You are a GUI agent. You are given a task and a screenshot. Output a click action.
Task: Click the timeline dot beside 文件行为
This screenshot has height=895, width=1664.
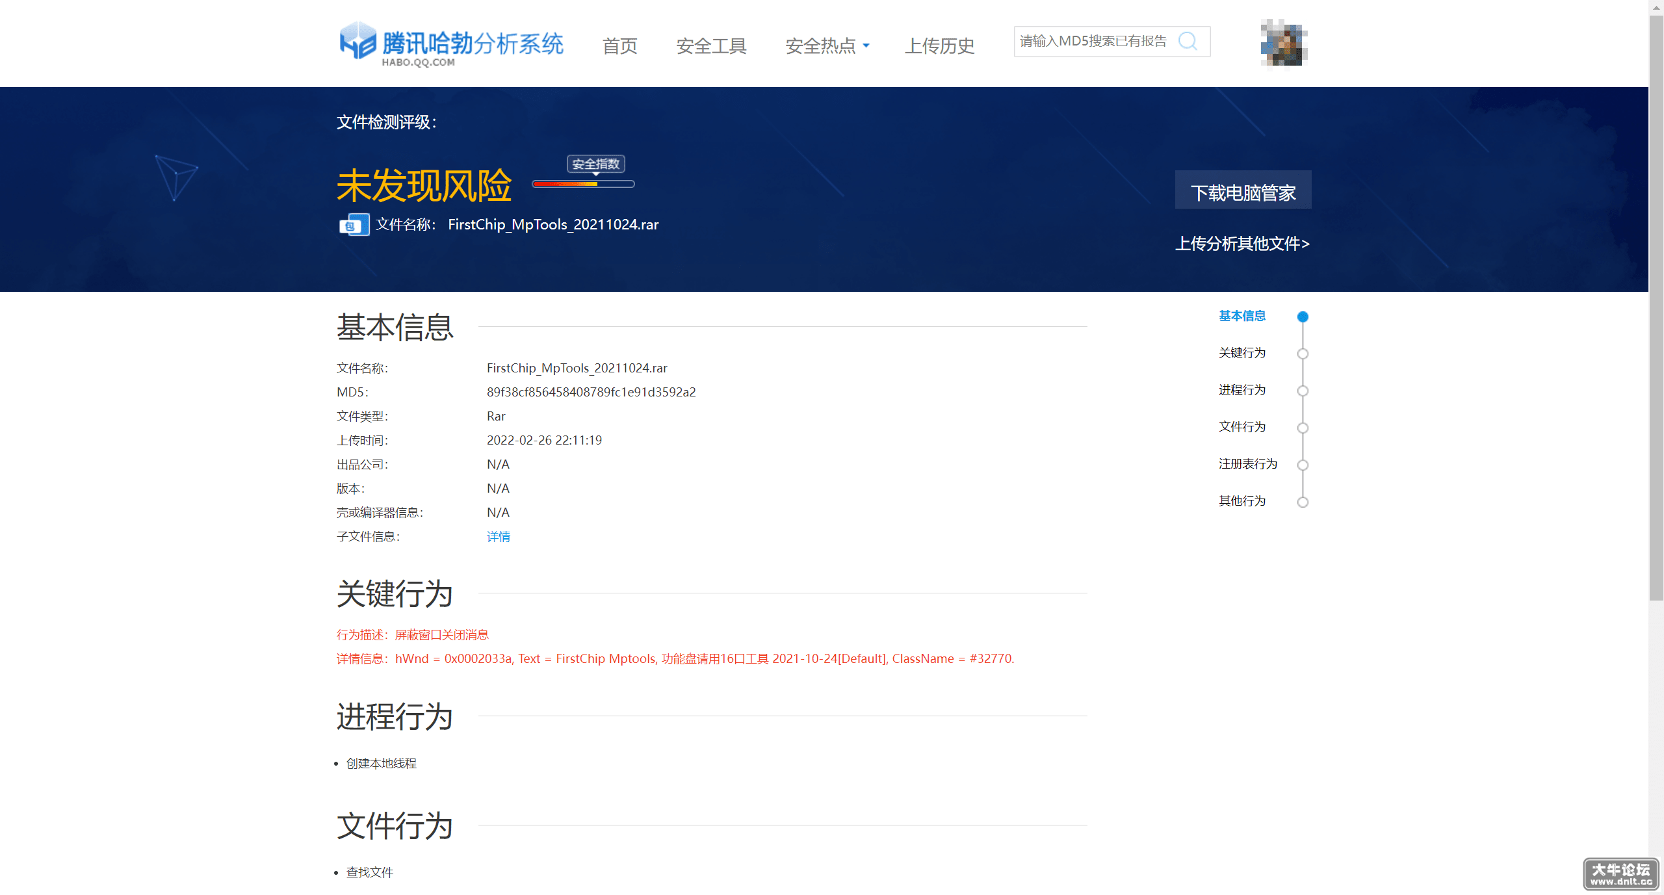(1303, 428)
